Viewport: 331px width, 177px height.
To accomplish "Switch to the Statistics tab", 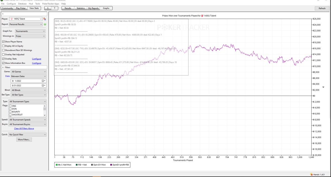I will (81, 8).
